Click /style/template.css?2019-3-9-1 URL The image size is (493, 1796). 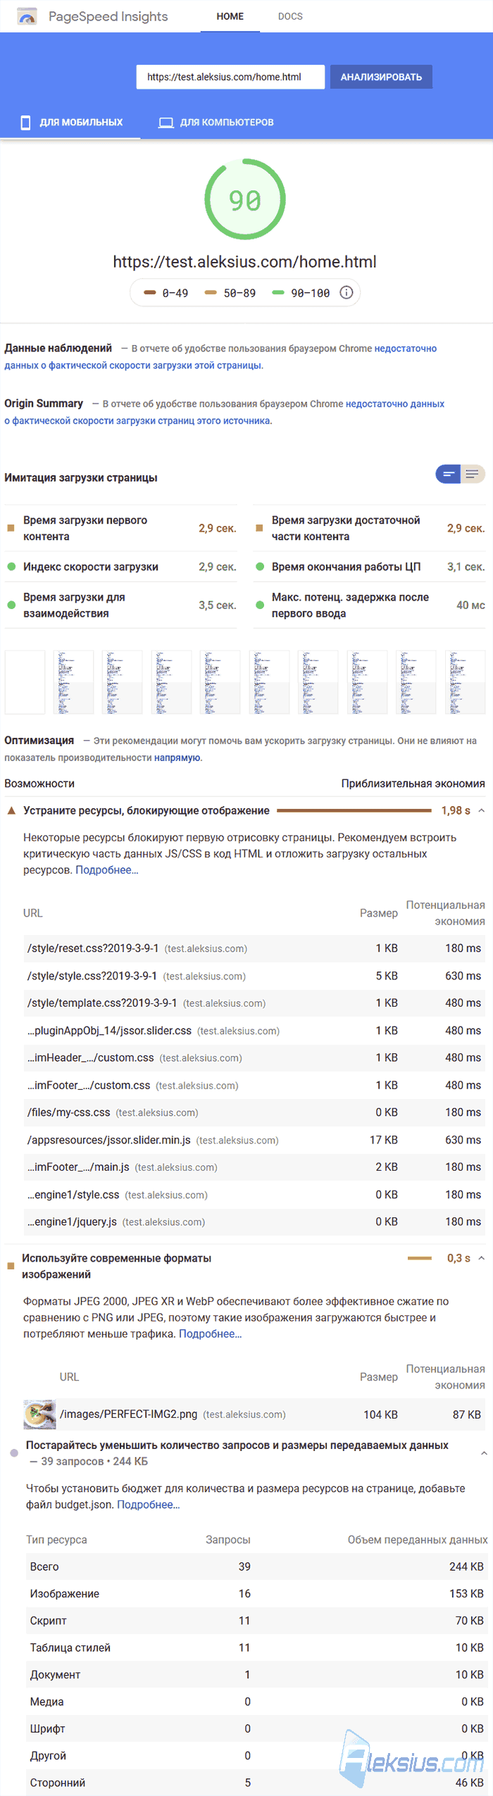pos(102,1003)
